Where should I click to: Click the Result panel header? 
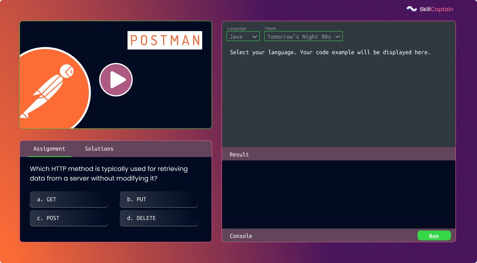[x=339, y=154]
